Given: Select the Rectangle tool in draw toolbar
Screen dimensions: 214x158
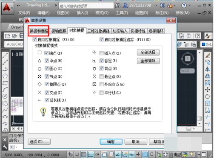Looking at the screenshot, I should click(5, 83).
